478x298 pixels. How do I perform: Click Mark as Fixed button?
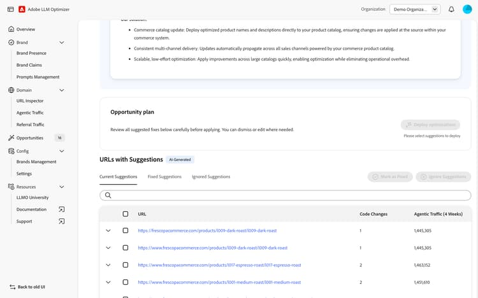tap(390, 177)
